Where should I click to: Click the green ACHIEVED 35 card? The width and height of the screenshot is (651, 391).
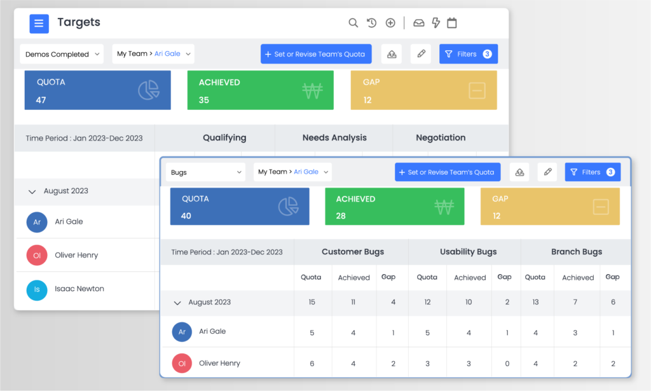pos(260,90)
